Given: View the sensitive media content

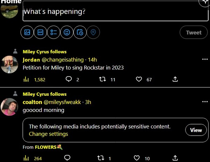Looking at the screenshot, I should point(196,130).
